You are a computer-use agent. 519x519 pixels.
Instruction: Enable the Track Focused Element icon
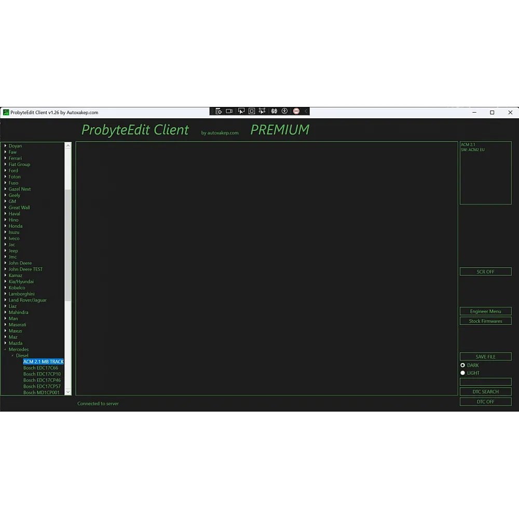click(262, 111)
